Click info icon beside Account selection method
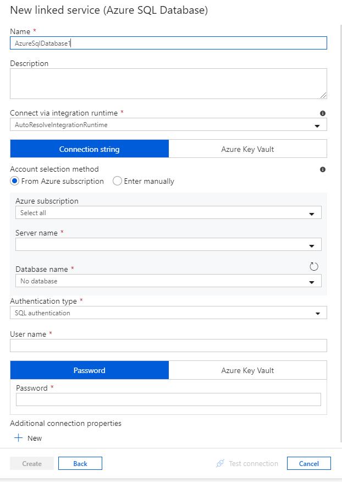The image size is (342, 482). click(322, 169)
